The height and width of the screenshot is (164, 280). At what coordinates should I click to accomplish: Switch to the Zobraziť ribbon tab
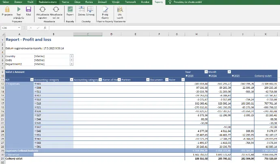(x=102, y=2)
